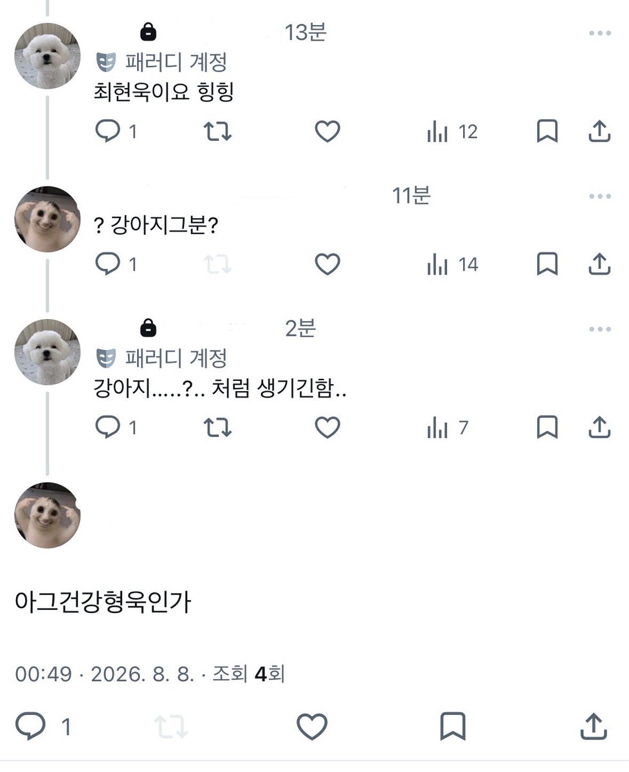
Task: Like the '최현욱이요 힝힝' reply
Action: 327,132
